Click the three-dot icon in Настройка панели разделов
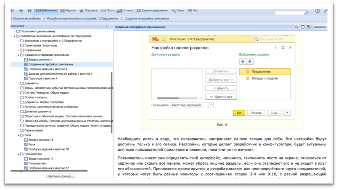 pos(276,47)
